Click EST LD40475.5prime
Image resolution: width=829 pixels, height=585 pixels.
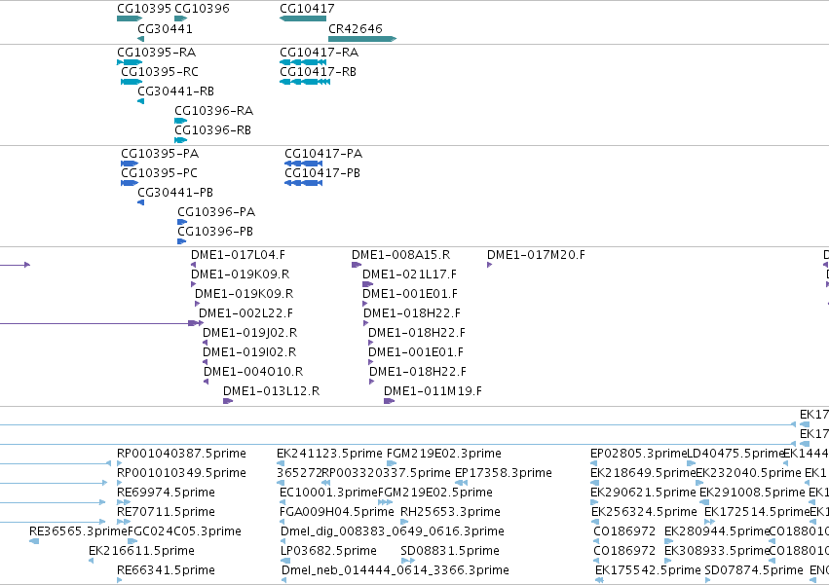(x=691, y=463)
